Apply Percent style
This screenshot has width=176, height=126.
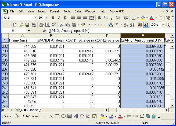(x=106, y=18)
